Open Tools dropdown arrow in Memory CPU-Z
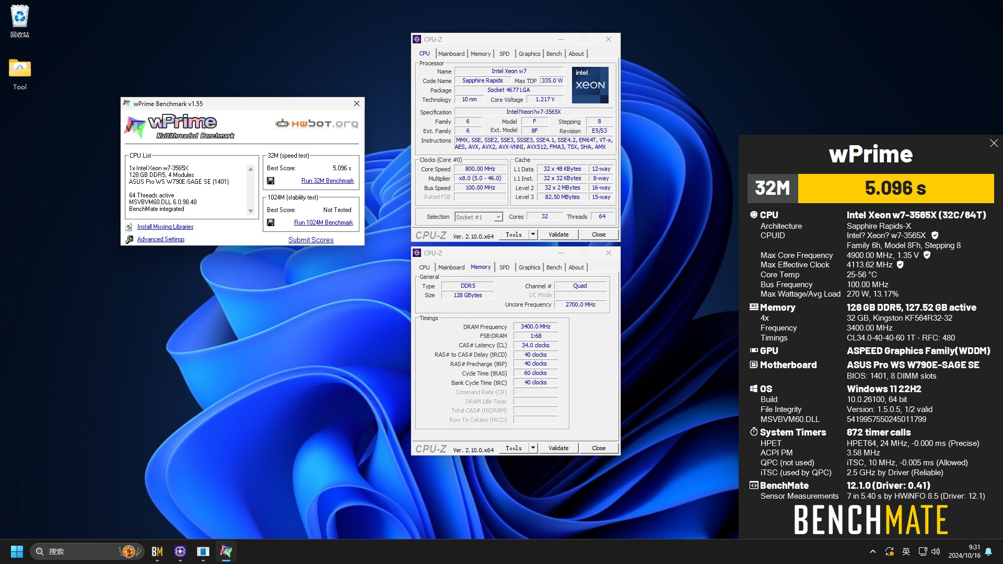This screenshot has height=564, width=1003. (533, 448)
